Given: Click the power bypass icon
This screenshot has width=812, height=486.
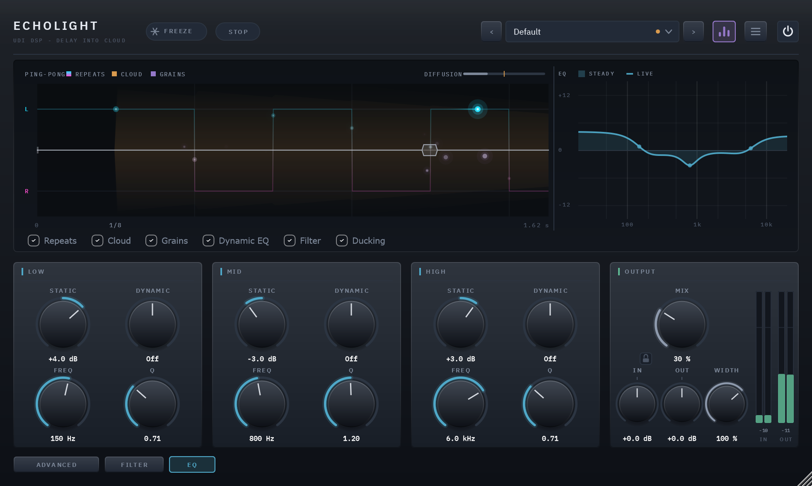Looking at the screenshot, I should click(788, 32).
